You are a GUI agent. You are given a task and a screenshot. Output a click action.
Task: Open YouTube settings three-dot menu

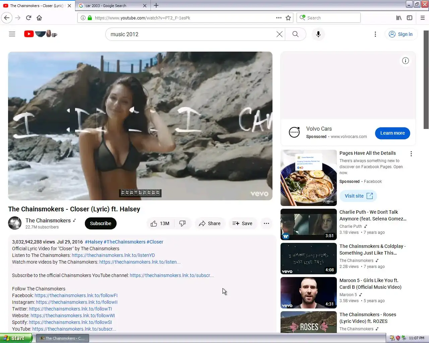click(x=375, y=34)
